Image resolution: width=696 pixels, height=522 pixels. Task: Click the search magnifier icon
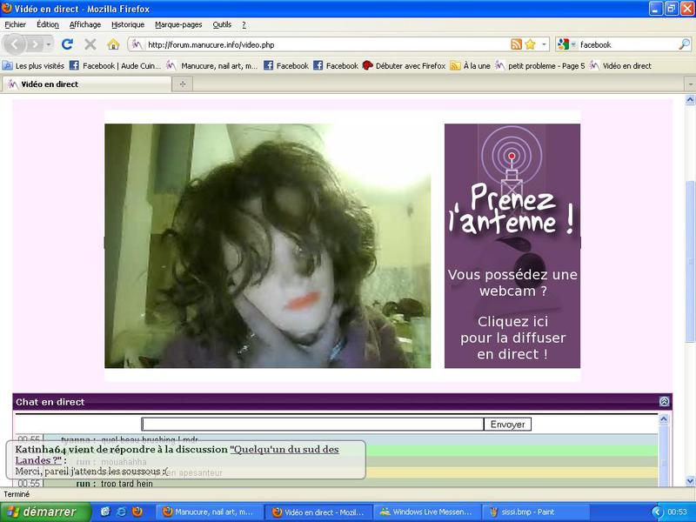(684, 44)
